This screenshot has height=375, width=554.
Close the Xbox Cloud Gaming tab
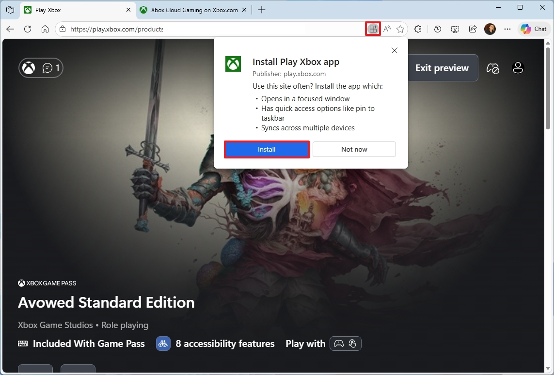(x=244, y=10)
